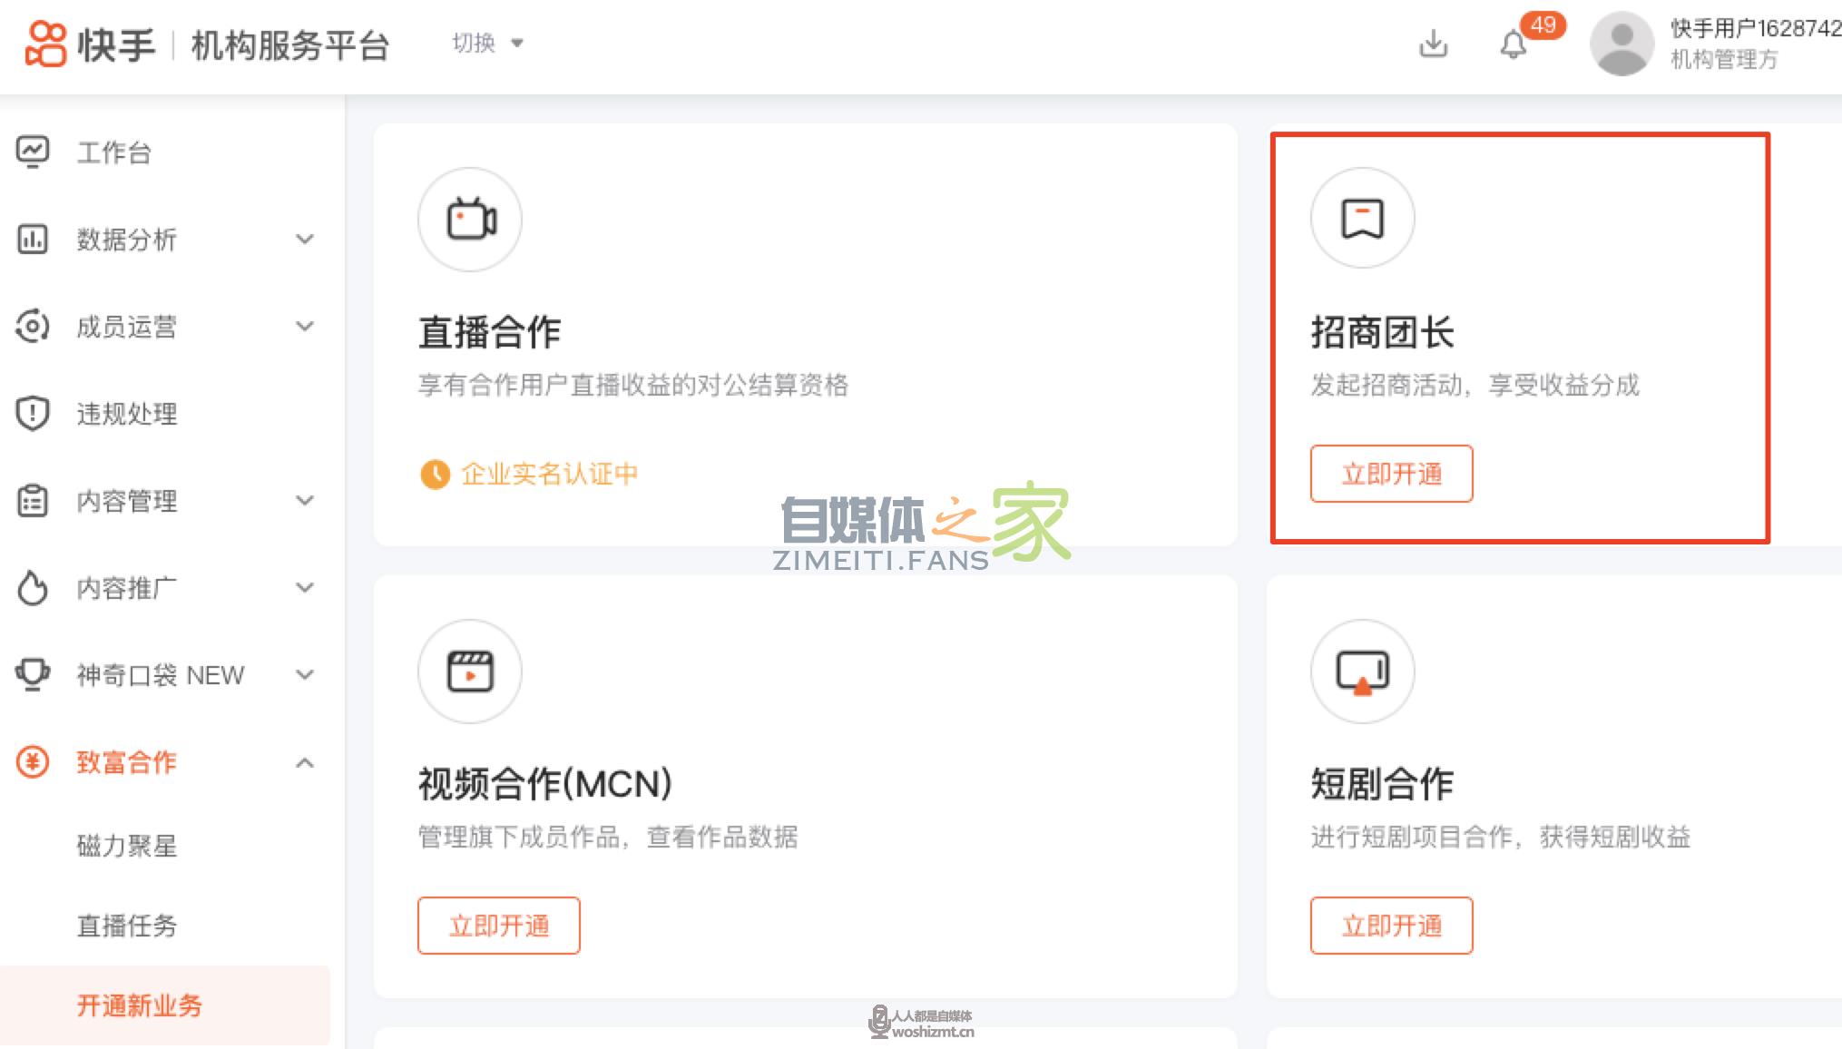The image size is (1842, 1049).
Task: Click 立即开通 under 视频合作(MCN)
Action: tap(498, 926)
